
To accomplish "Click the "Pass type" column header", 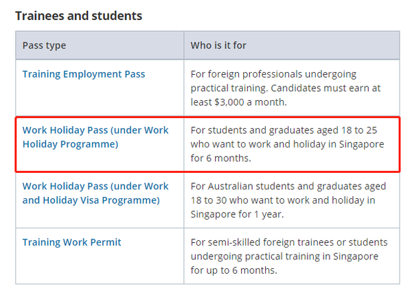I will coord(45,46).
